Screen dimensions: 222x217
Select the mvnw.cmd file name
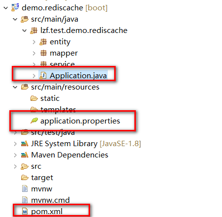(x=50, y=200)
